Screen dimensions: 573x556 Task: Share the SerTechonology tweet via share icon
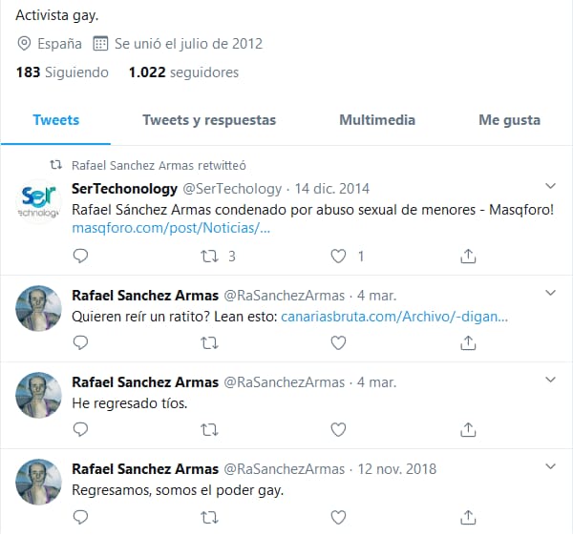pos(468,257)
